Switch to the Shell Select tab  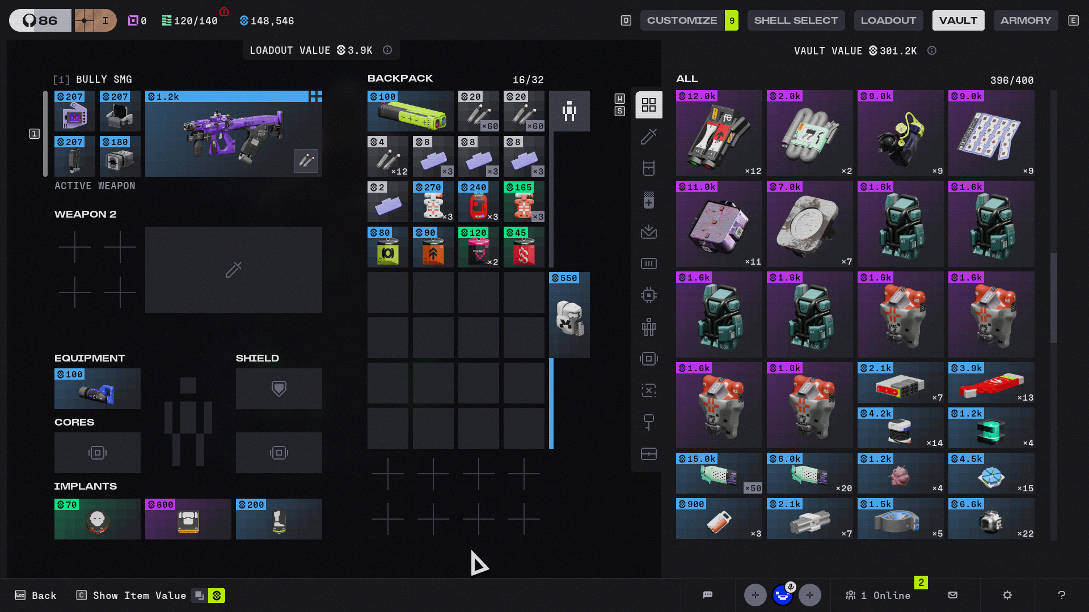pyautogui.click(x=796, y=20)
